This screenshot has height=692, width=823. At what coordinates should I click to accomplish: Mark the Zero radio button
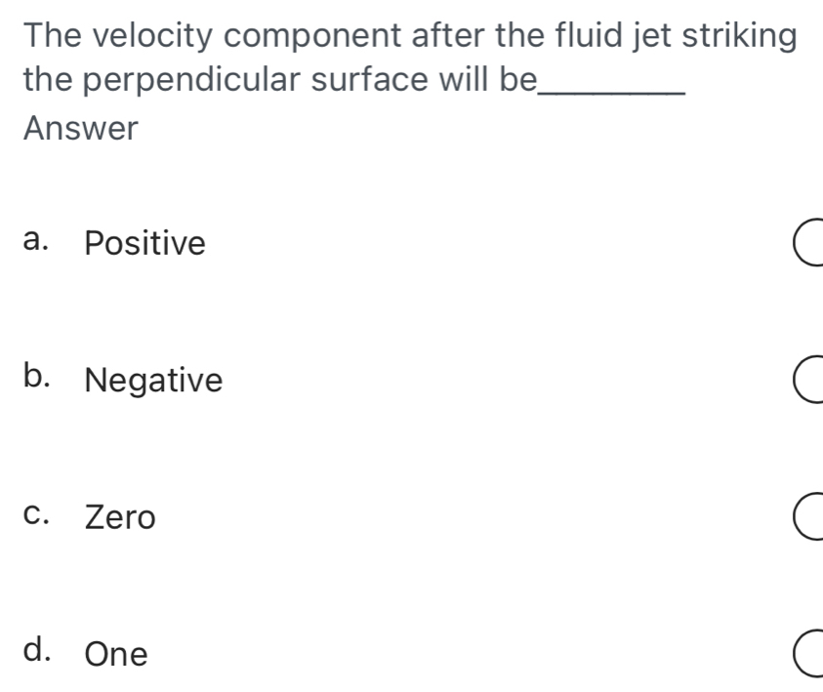click(x=806, y=516)
